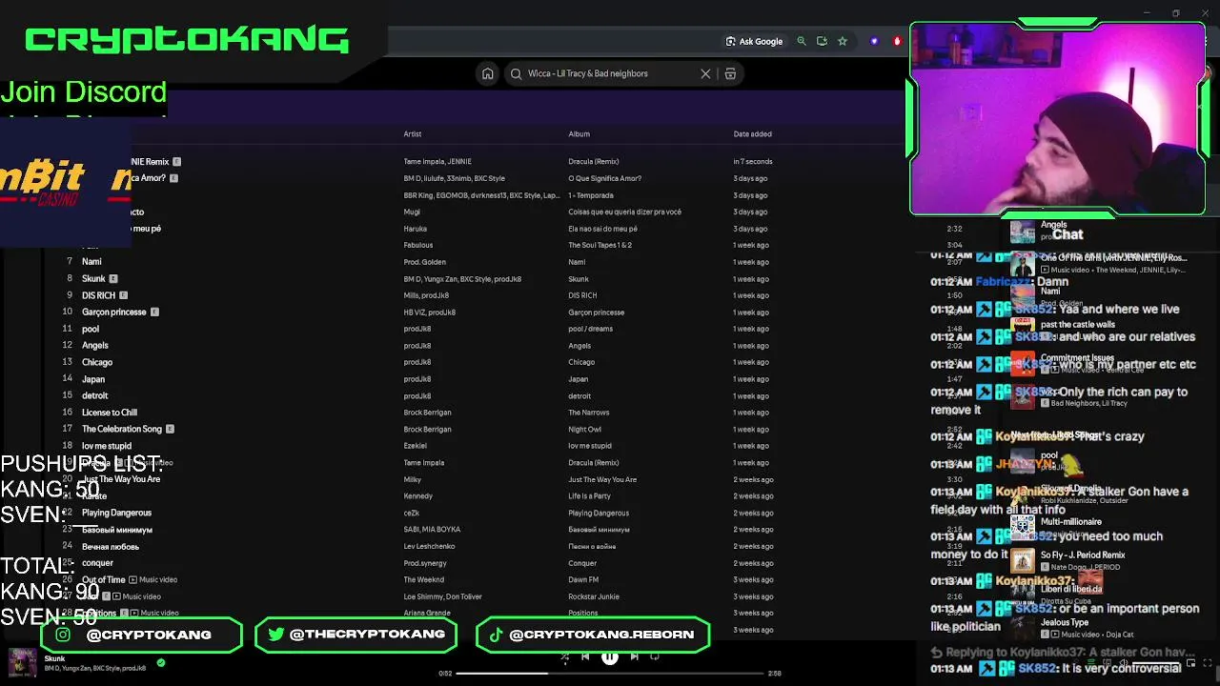This screenshot has height=686, width=1220.
Task: Click the Jealous Type queue album thumbnail
Action: (x=1023, y=628)
